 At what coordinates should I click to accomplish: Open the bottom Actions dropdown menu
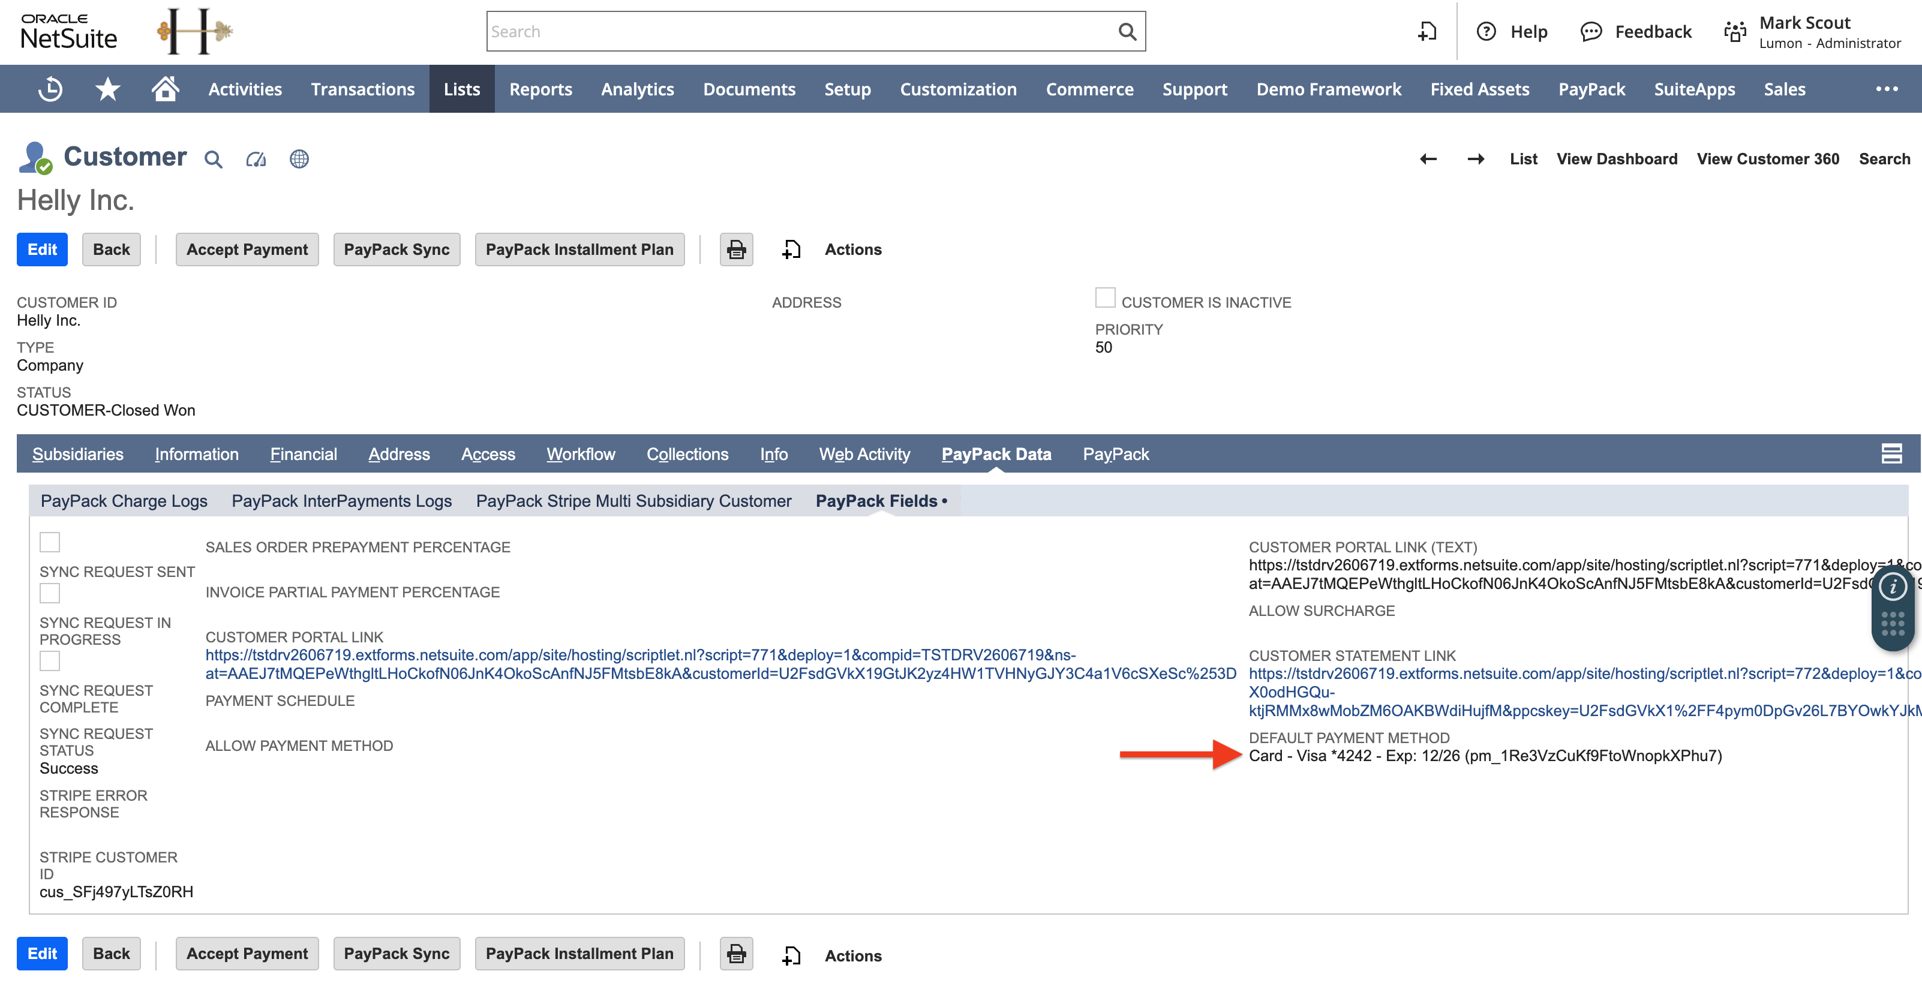click(x=853, y=955)
